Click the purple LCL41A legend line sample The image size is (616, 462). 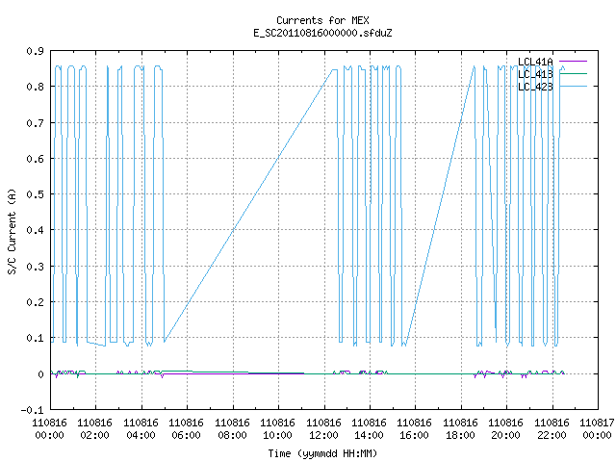(x=573, y=62)
